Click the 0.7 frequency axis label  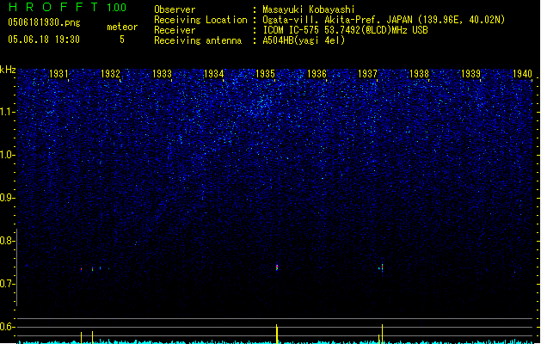coord(7,284)
